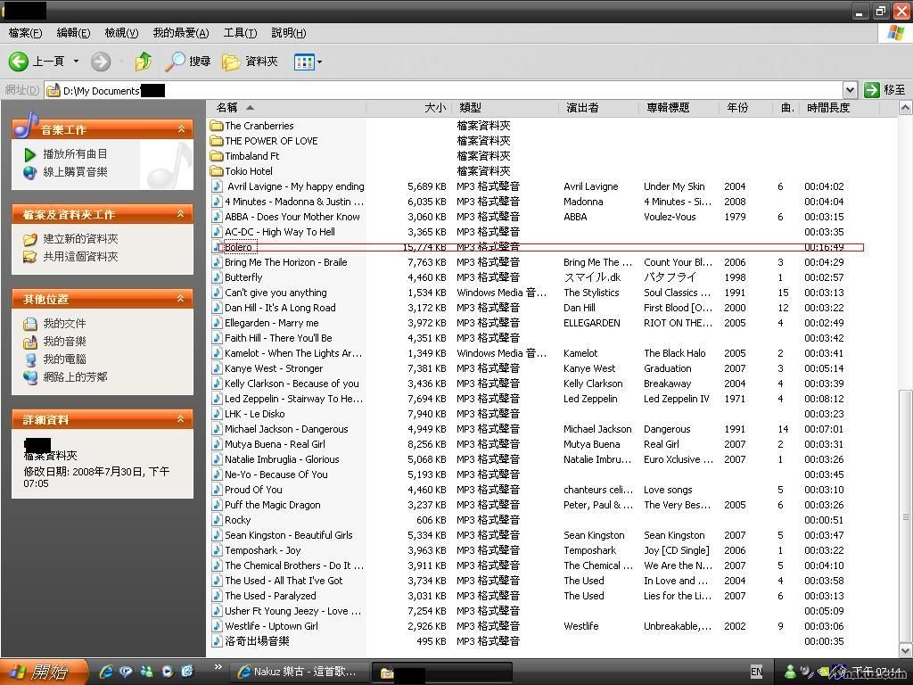Viewport: 913px width, 685px height.
Task: Click Share this folder (共用這個資料夾) icon
Action: pos(30,257)
